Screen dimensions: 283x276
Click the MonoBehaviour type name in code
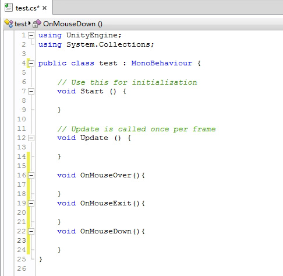click(161, 63)
